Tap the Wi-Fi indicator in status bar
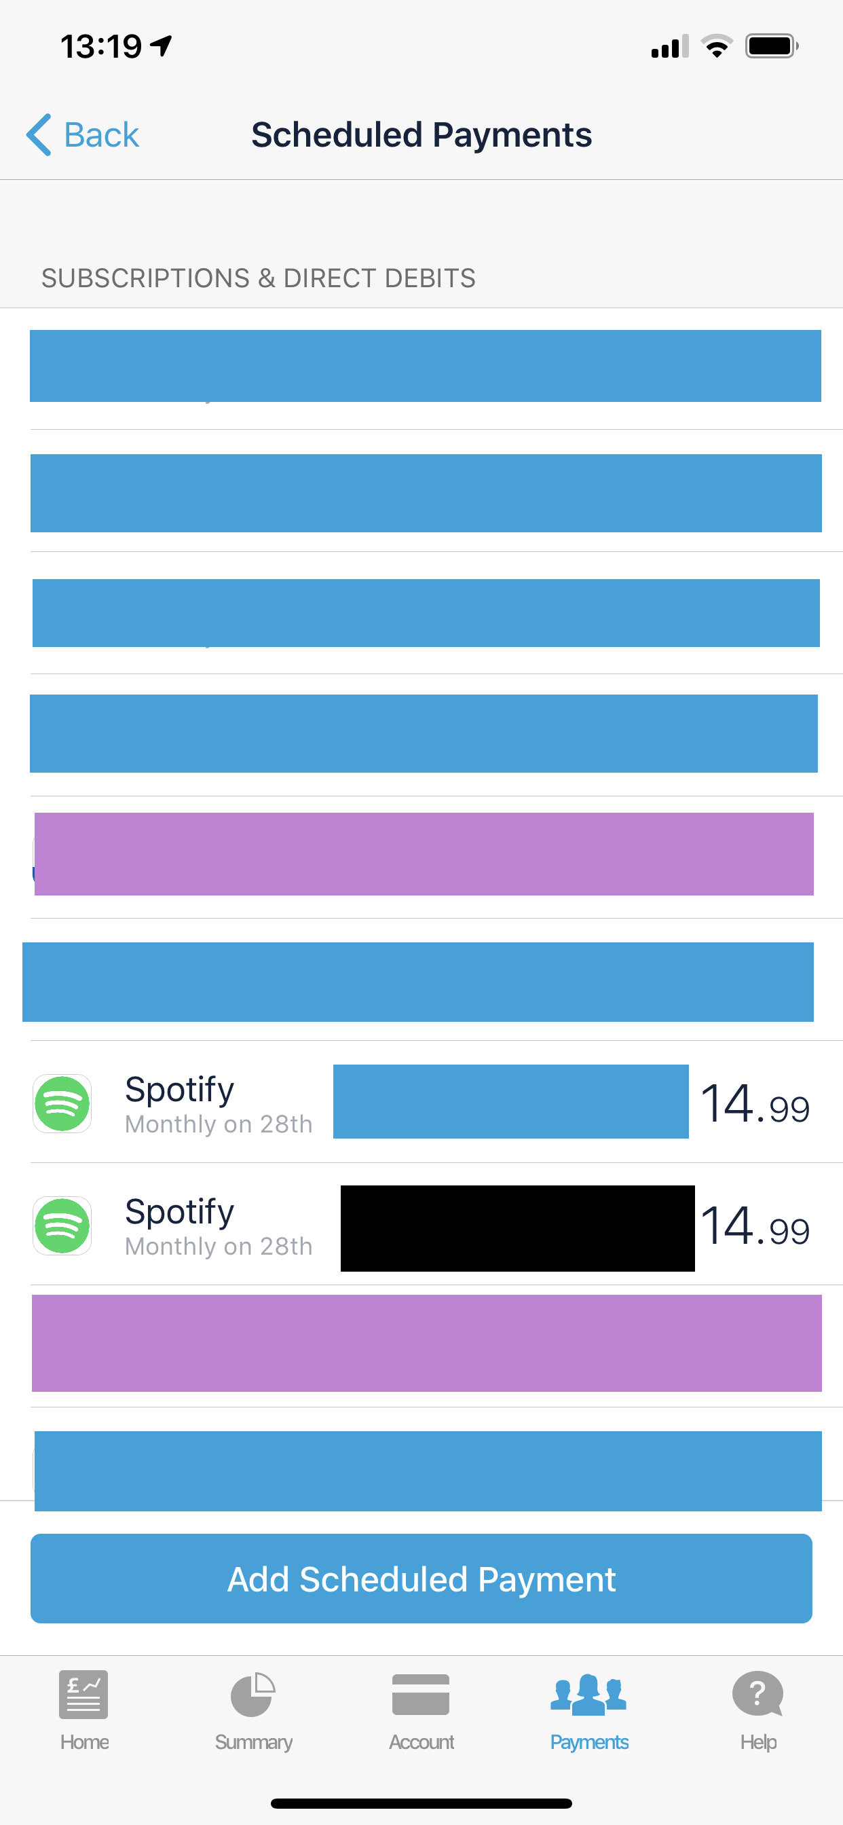The width and height of the screenshot is (843, 1825). click(x=716, y=47)
